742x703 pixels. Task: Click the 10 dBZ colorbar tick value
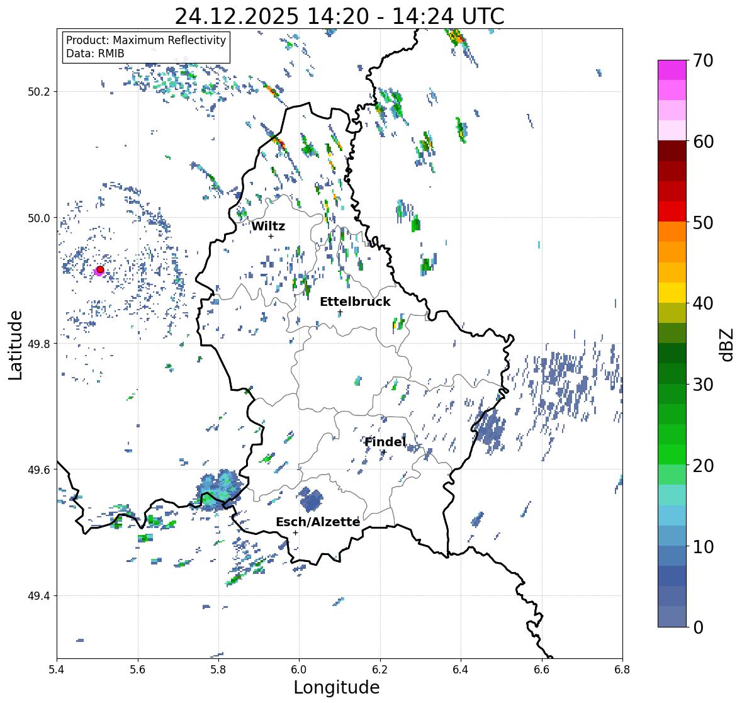point(703,546)
